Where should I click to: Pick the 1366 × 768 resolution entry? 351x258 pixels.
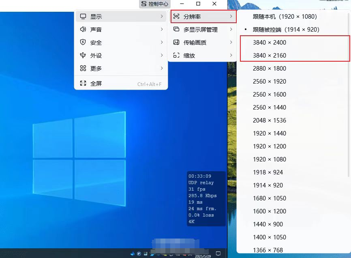pos(268,250)
